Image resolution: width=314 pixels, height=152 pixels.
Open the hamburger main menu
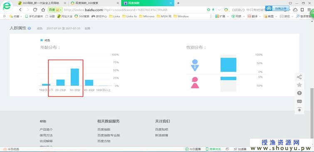(309, 10)
